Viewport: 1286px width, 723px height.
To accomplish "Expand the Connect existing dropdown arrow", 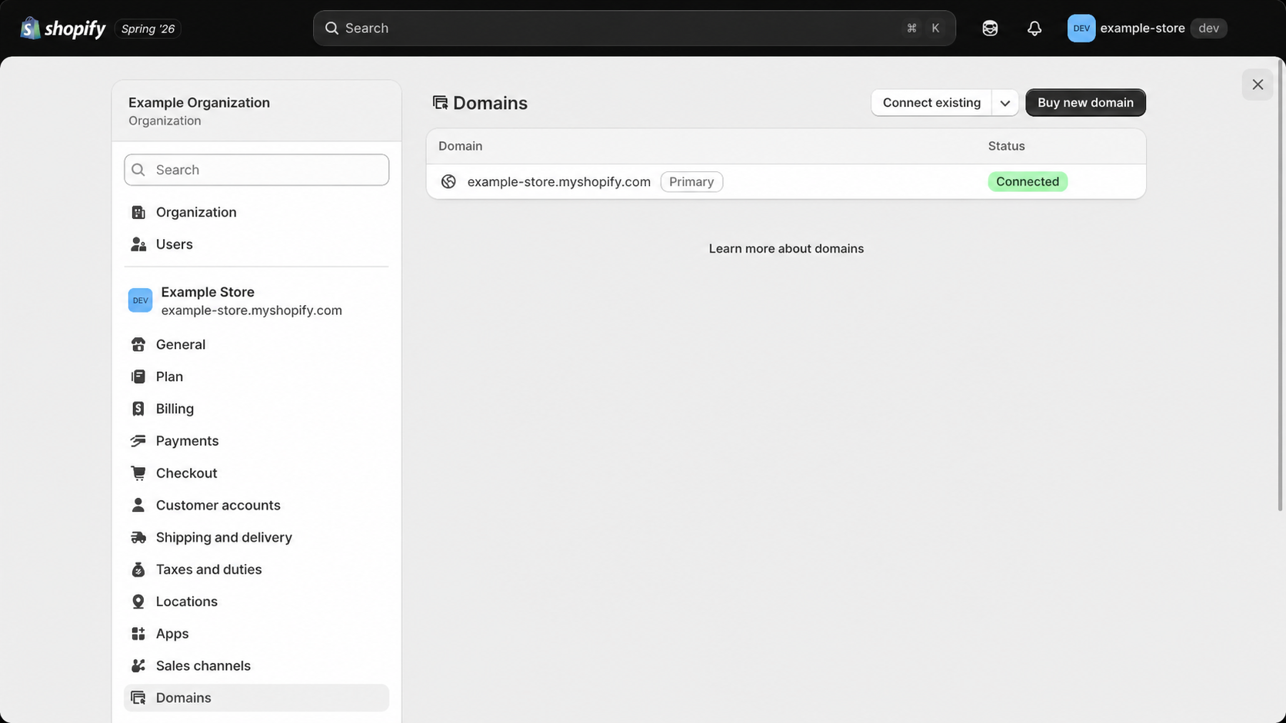I will pos(1004,103).
